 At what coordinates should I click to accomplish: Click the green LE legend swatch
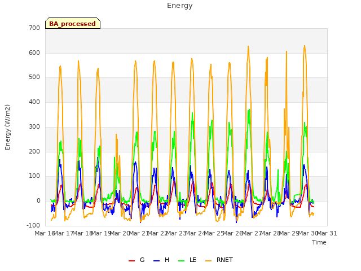(x=182, y=261)
